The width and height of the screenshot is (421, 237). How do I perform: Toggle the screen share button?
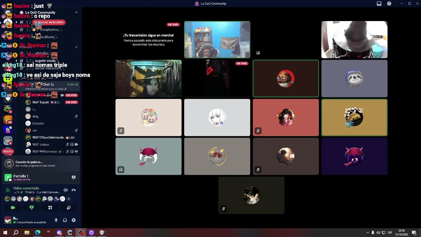pyautogui.click(x=32, y=208)
